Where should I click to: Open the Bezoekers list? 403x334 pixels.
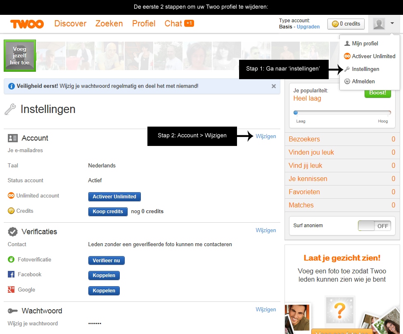342,139
